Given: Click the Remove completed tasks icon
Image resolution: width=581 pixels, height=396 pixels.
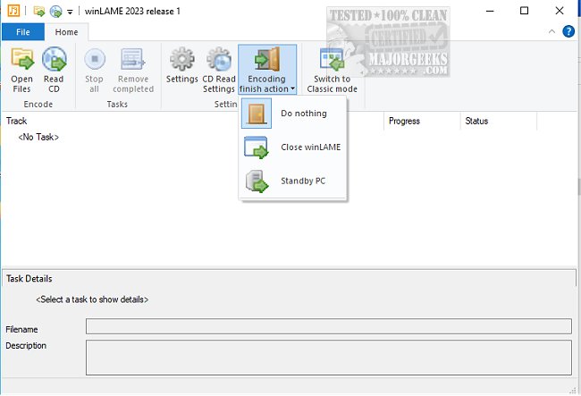Looking at the screenshot, I should click(x=133, y=70).
